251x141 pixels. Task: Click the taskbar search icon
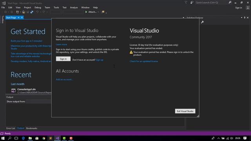tap(9, 138)
